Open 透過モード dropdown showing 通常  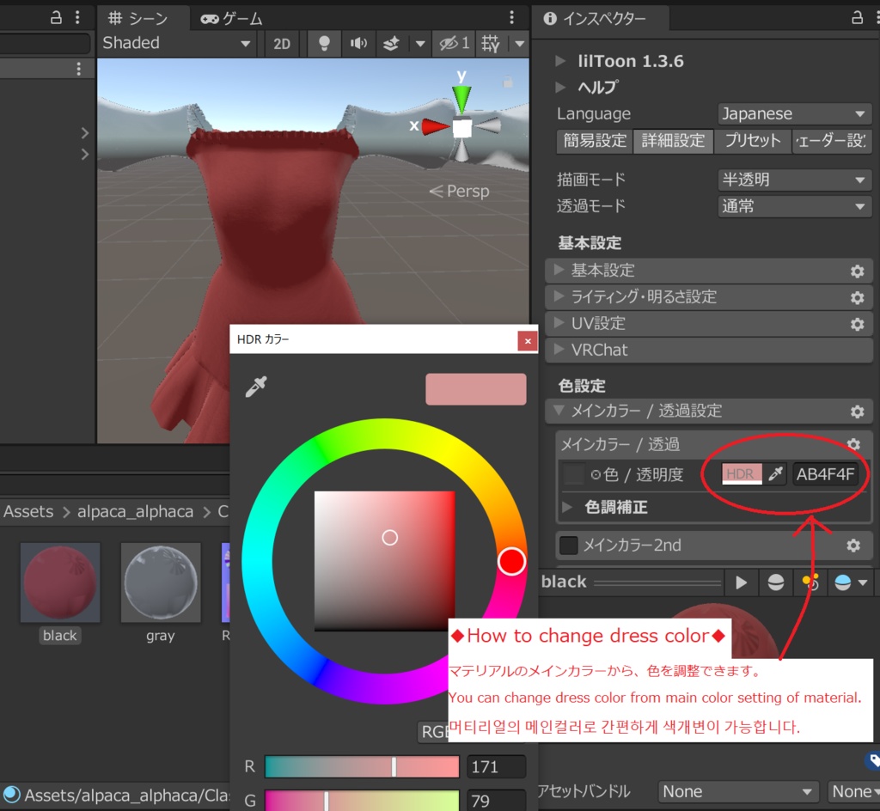(x=794, y=206)
